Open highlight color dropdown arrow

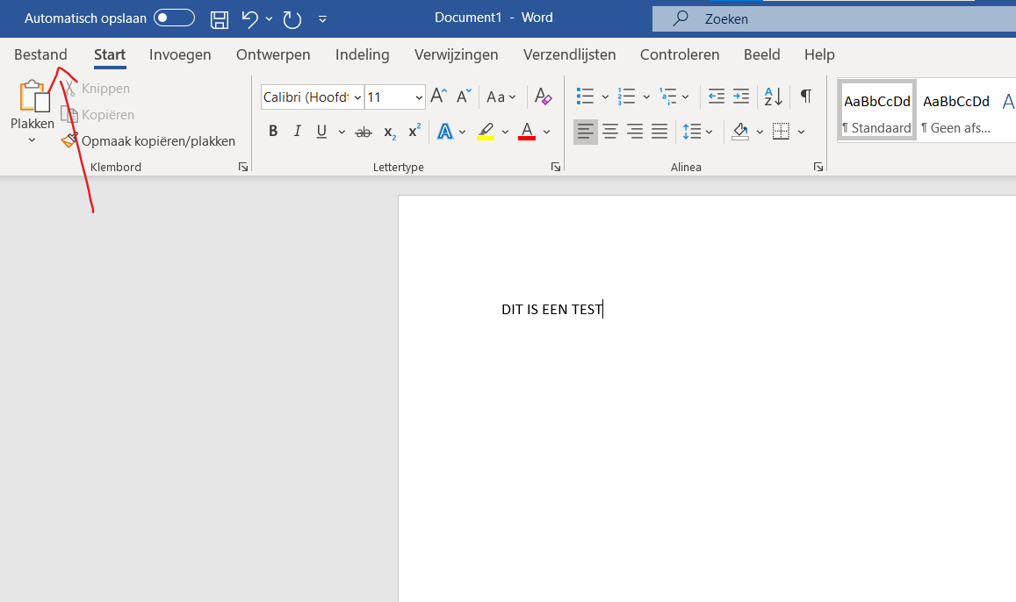click(505, 132)
